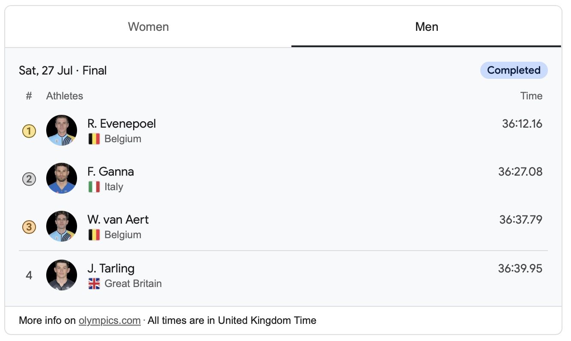Click the Italy flag icon
This screenshot has height=341, width=571.
point(94,187)
